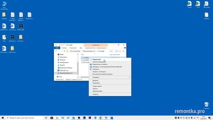This screenshot has width=213, height=120.
Task: Go back with the Explorer back arrow
Action: pos(56,51)
